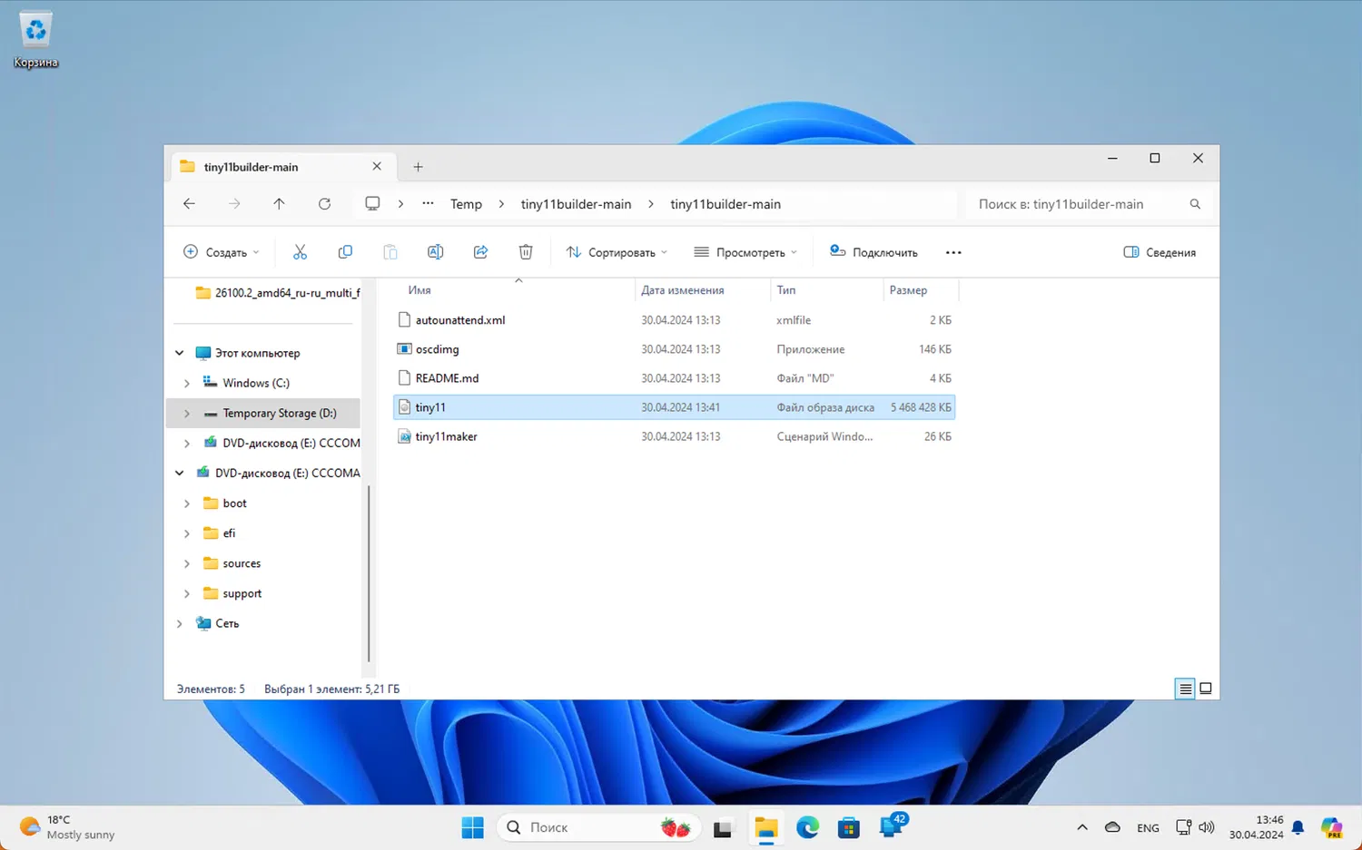The height and width of the screenshot is (850, 1362).
Task: Click the monitor icon in address bar
Action: click(372, 204)
